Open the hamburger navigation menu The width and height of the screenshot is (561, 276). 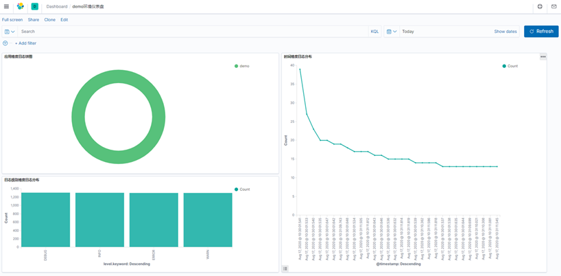click(6, 6)
